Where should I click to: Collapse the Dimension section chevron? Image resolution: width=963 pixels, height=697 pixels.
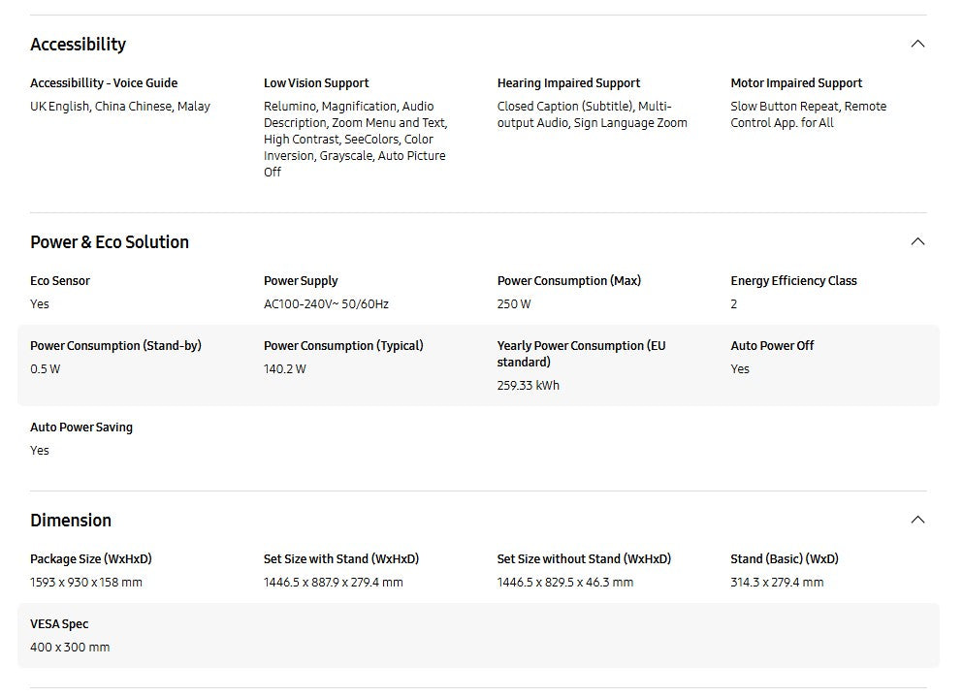point(917,520)
